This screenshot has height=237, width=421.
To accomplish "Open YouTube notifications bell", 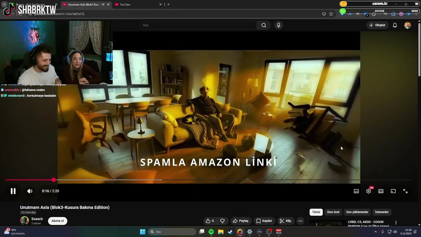I will point(395,25).
